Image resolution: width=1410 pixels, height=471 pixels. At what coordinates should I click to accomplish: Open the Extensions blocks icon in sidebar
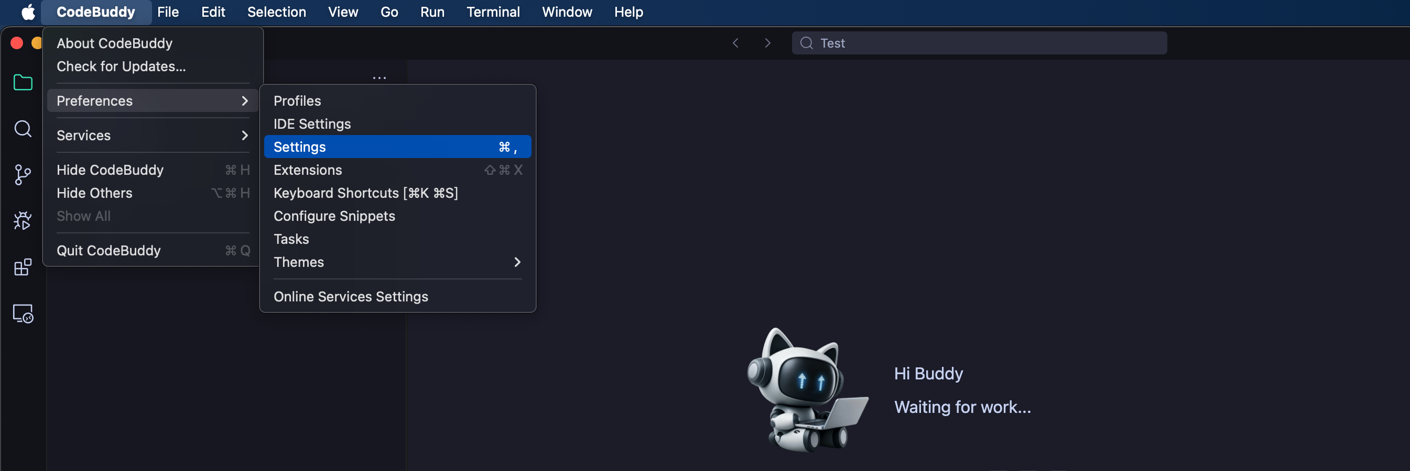[23, 267]
